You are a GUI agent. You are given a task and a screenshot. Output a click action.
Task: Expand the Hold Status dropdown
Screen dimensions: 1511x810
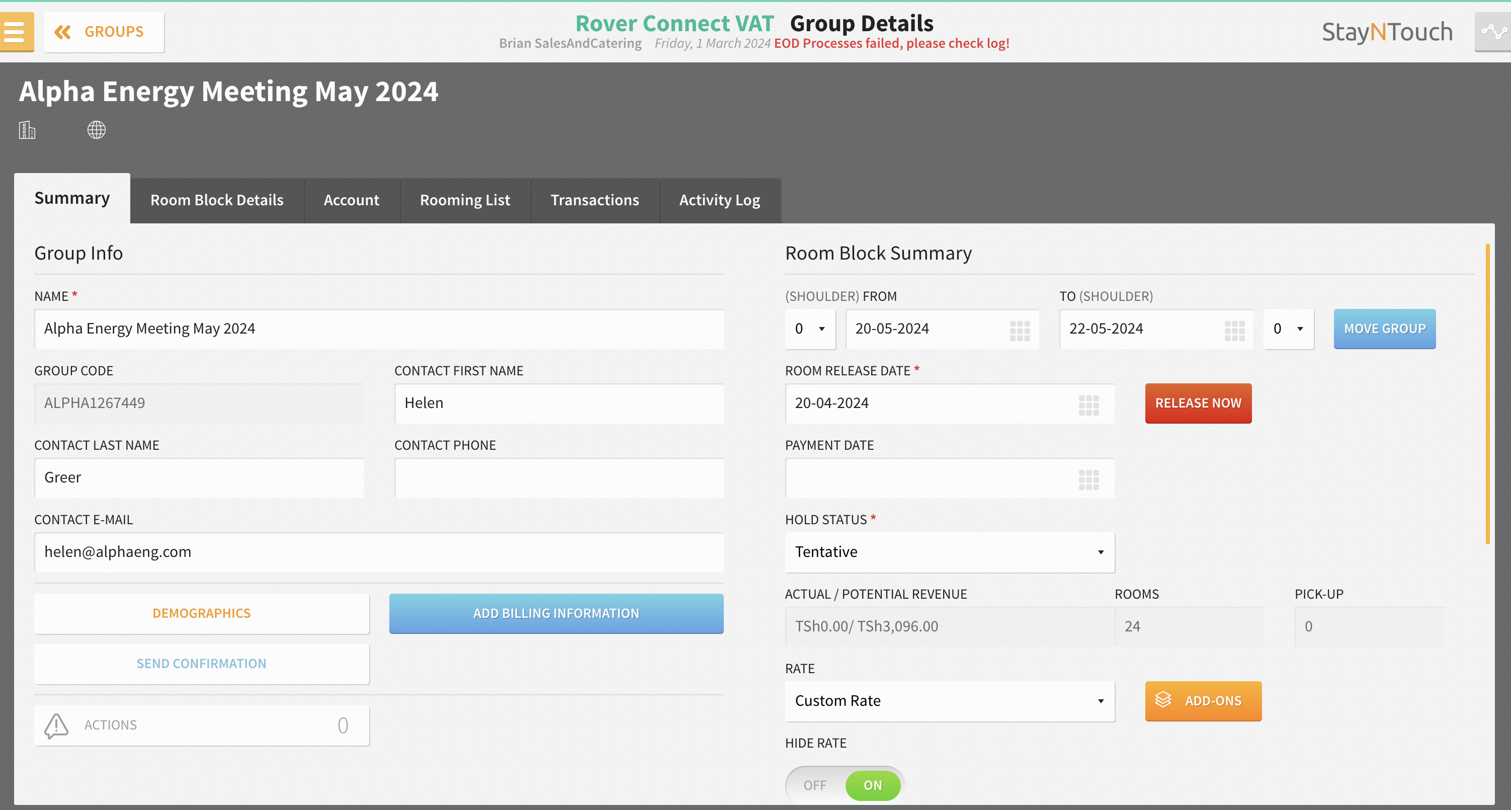[949, 552]
